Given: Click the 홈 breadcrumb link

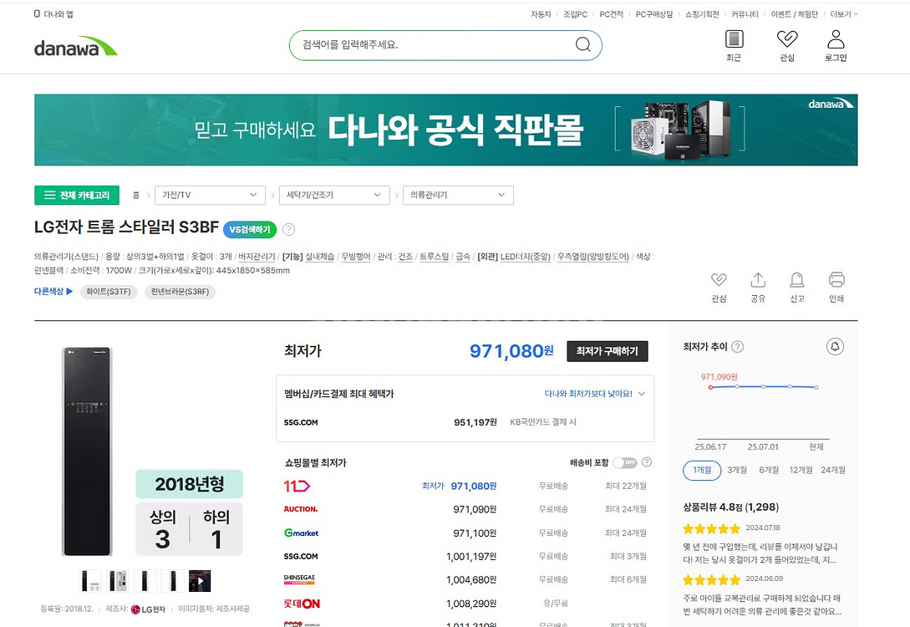Looking at the screenshot, I should pyautogui.click(x=136, y=195).
